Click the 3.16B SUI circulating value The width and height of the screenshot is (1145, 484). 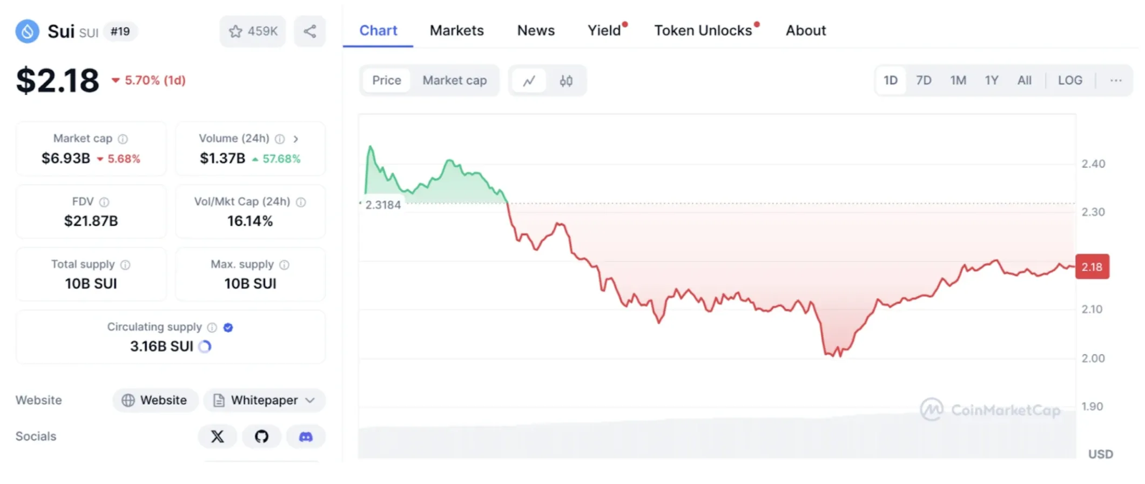(161, 346)
